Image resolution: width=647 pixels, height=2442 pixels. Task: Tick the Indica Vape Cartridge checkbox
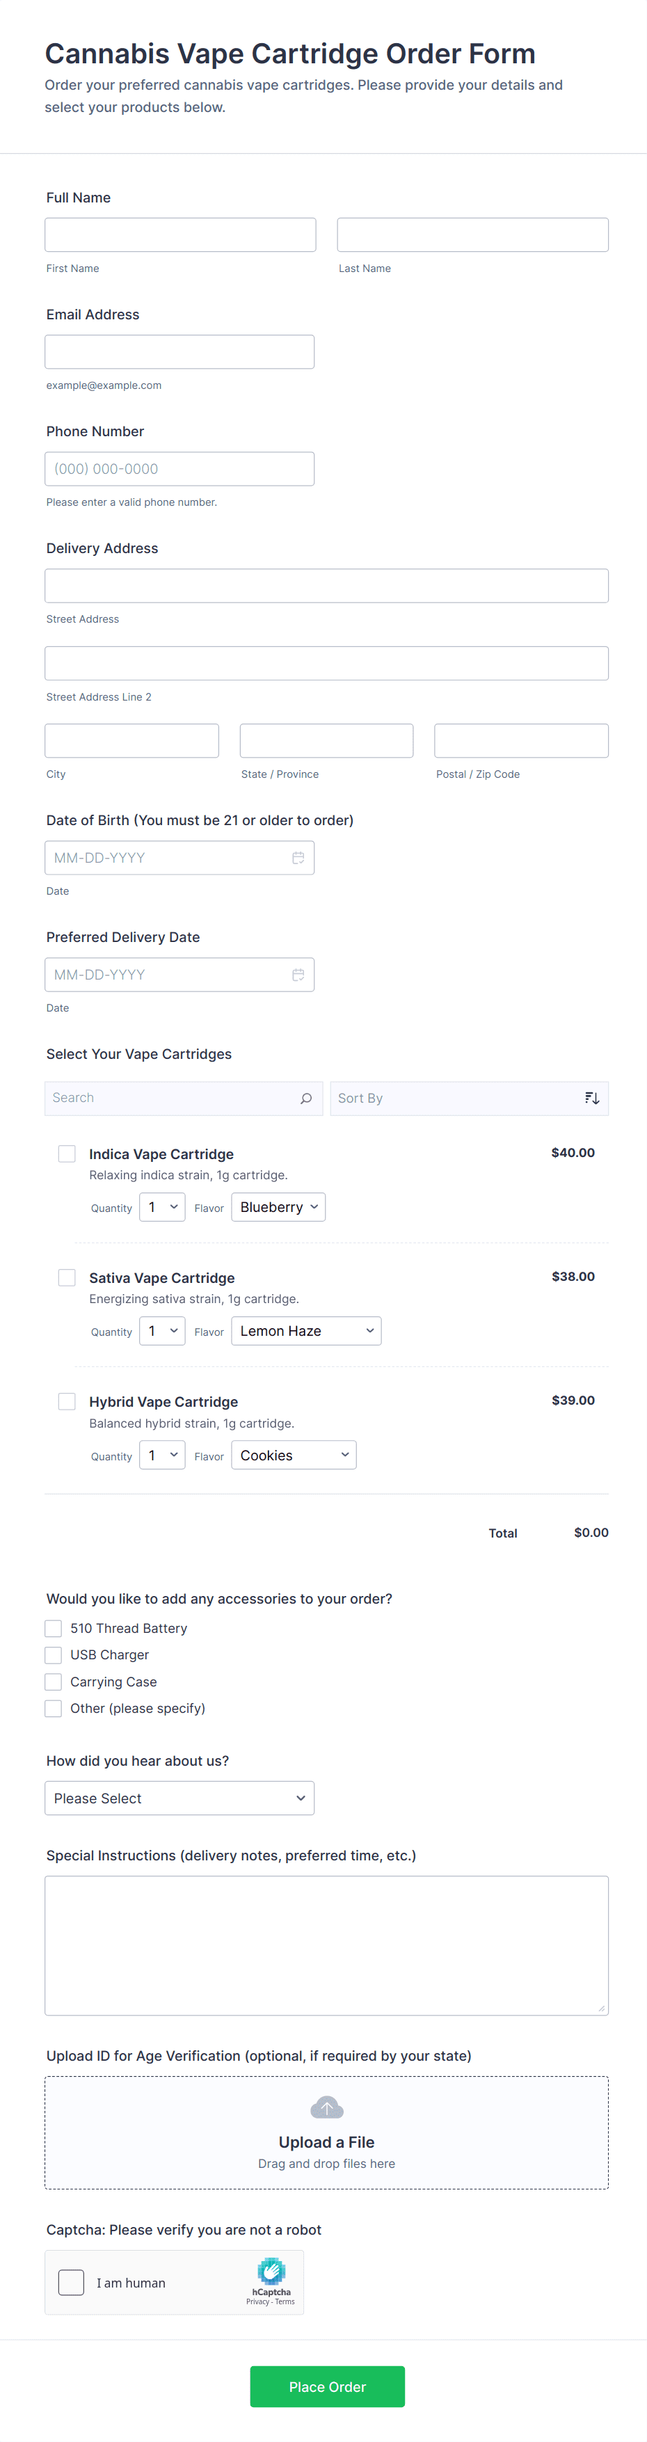[67, 1154]
